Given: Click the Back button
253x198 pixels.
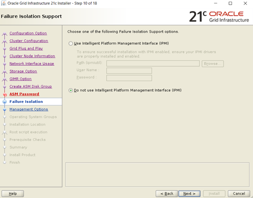Looking at the screenshot, I should pyautogui.click(x=167, y=194).
